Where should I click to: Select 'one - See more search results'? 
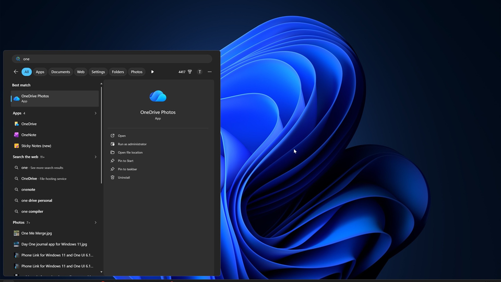tap(55, 168)
